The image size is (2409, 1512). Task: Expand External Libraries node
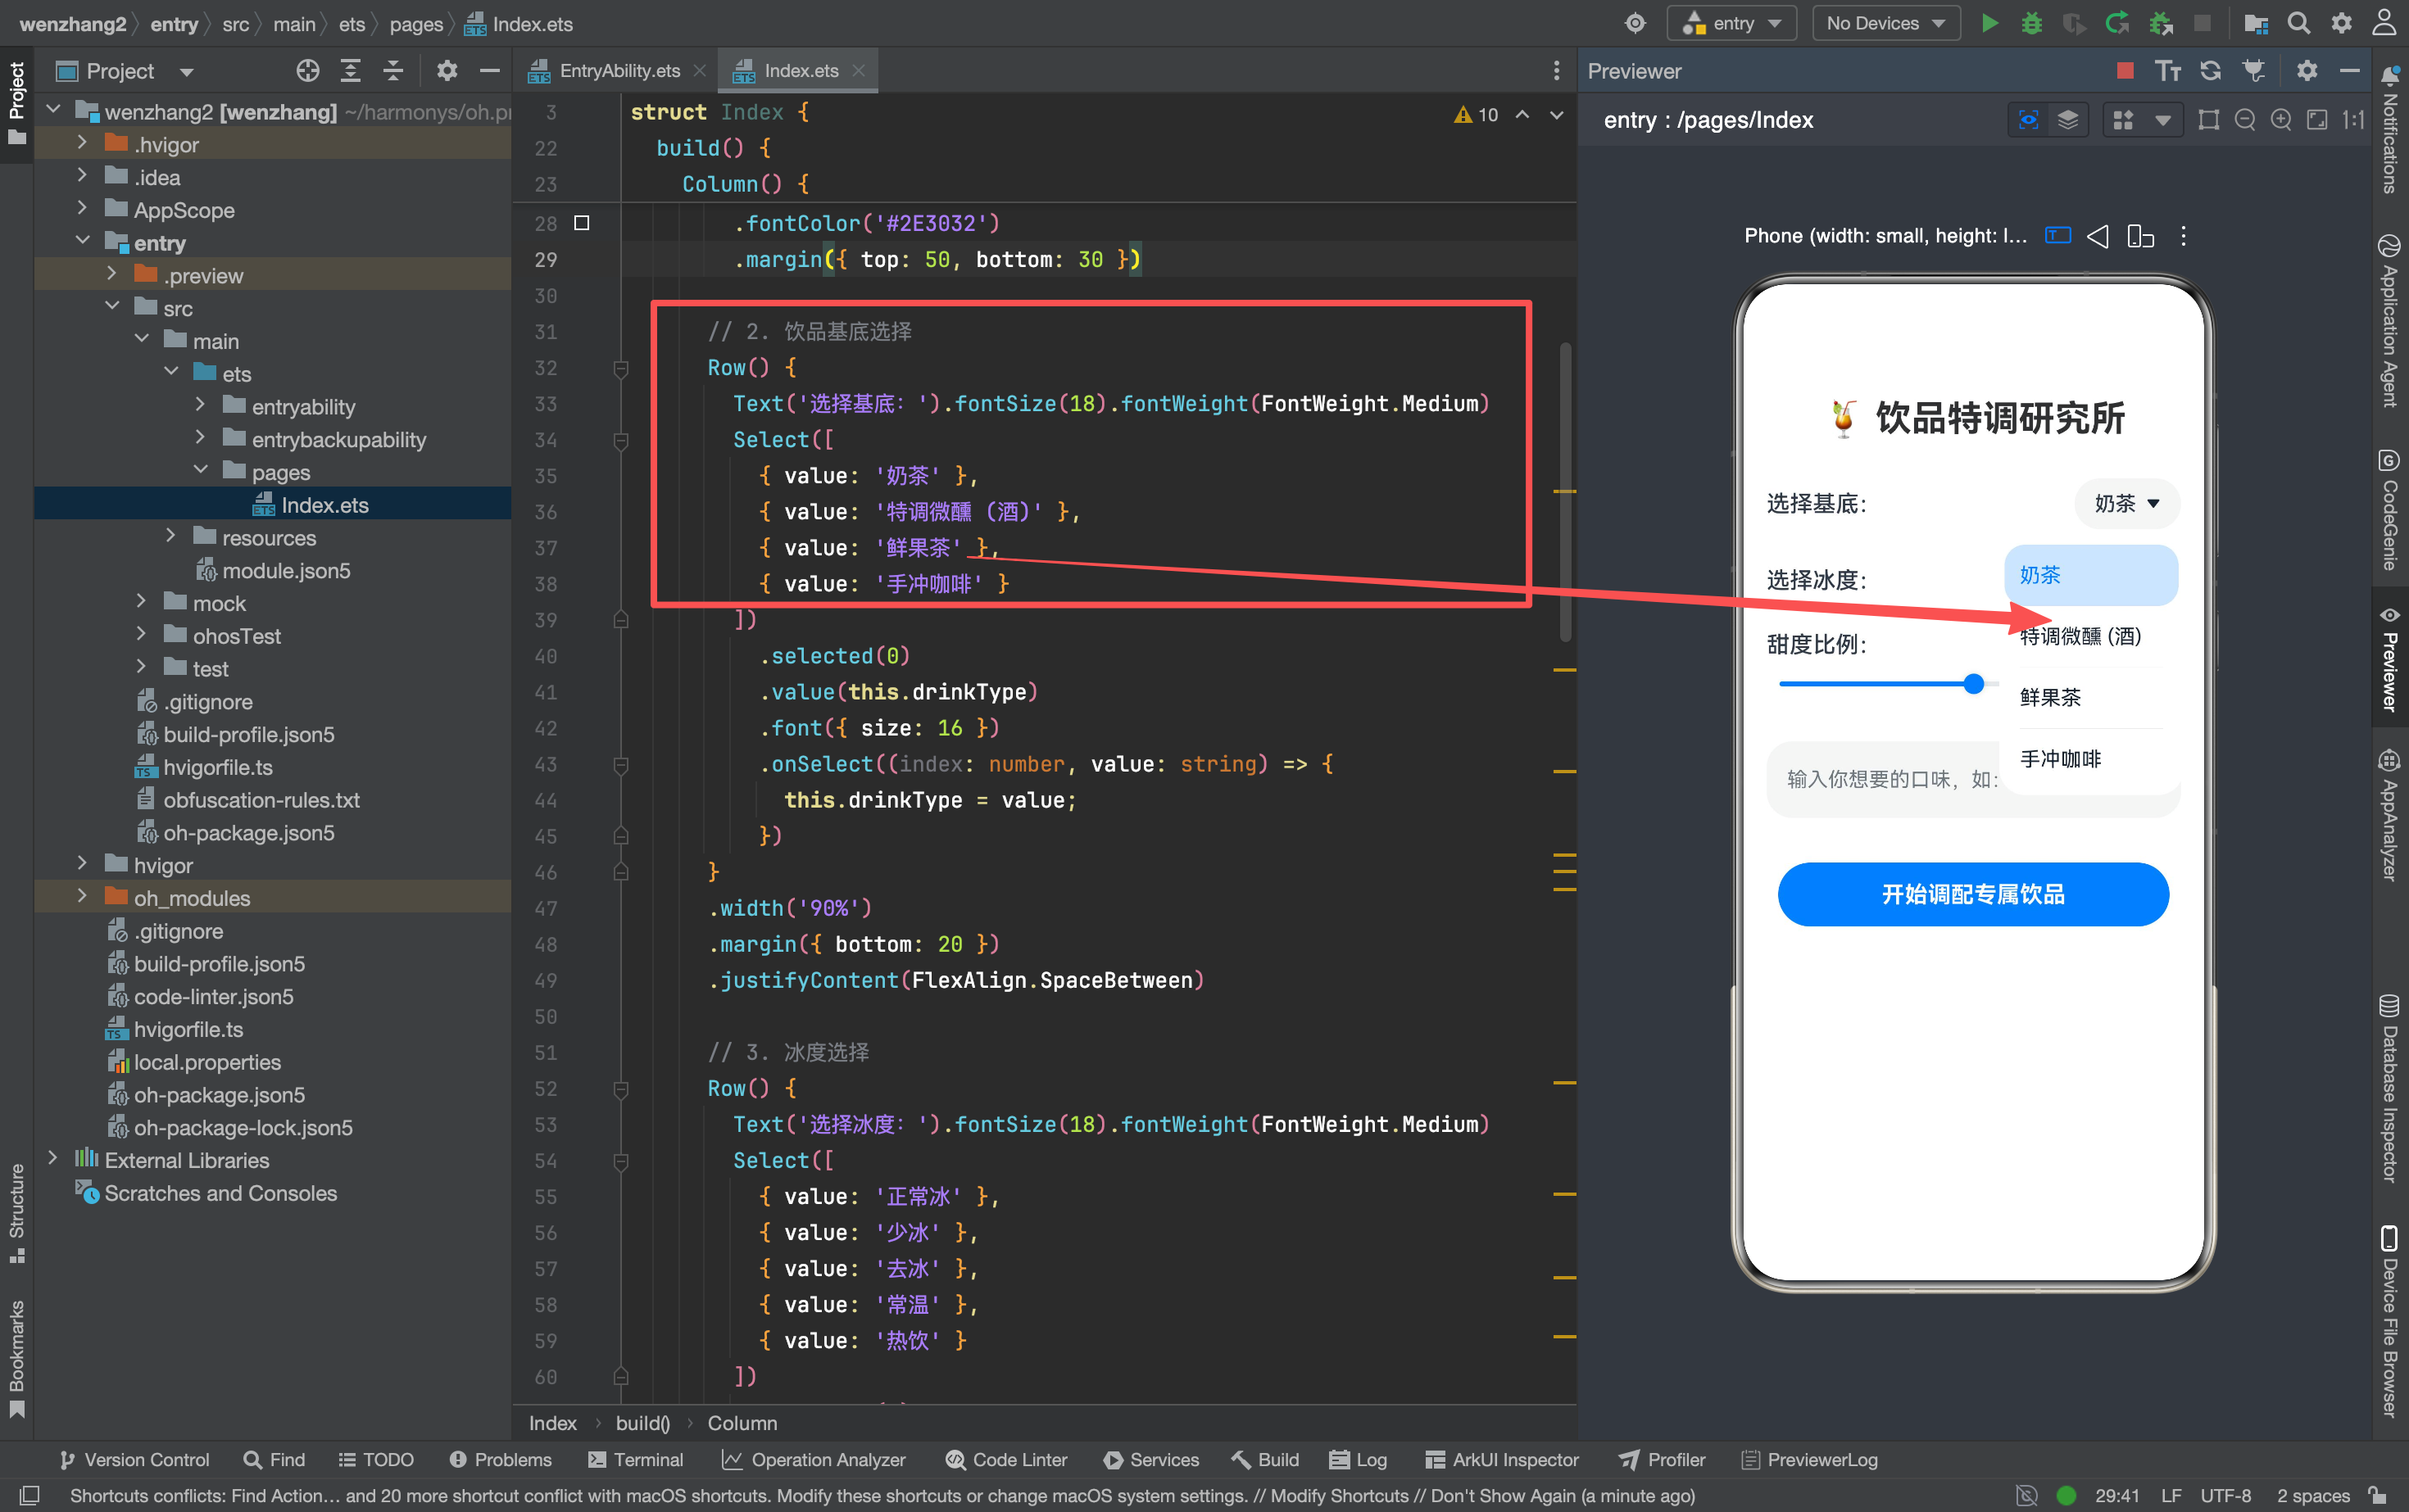tap(53, 1159)
